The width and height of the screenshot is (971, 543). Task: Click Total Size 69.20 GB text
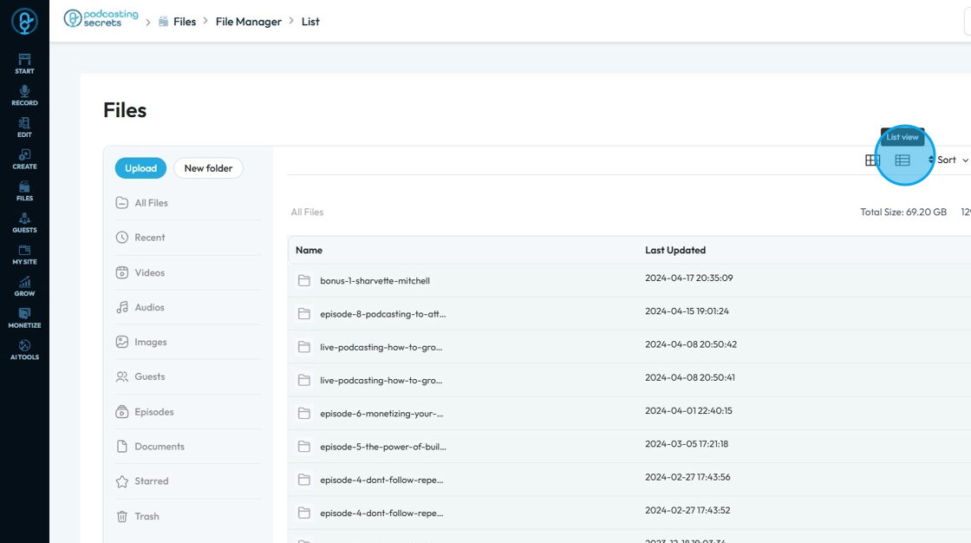point(903,212)
